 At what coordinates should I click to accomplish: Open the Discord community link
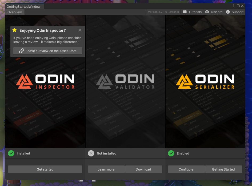(x=214, y=12)
